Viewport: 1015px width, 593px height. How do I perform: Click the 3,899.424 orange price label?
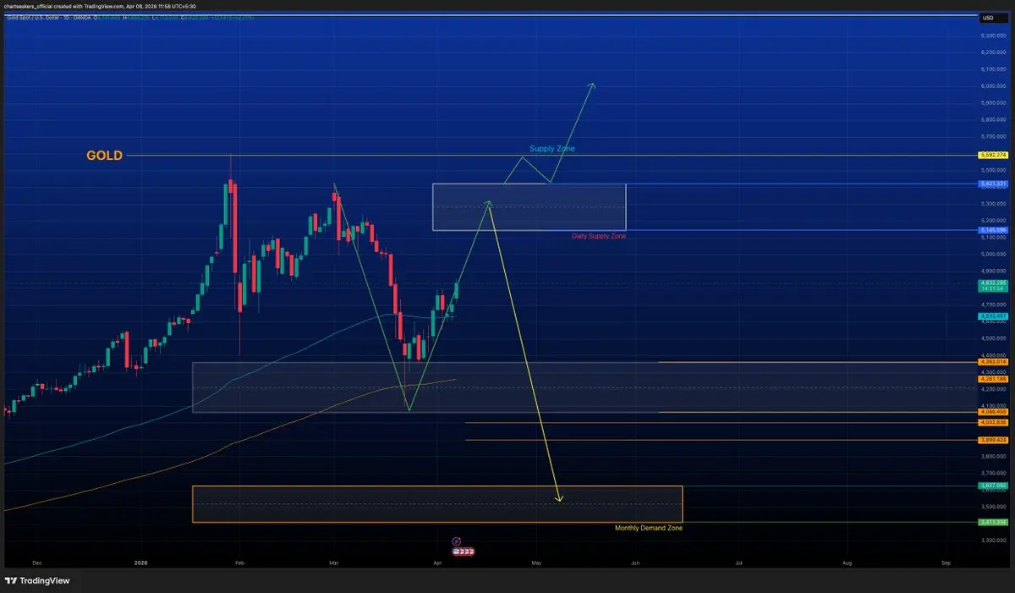(992, 440)
